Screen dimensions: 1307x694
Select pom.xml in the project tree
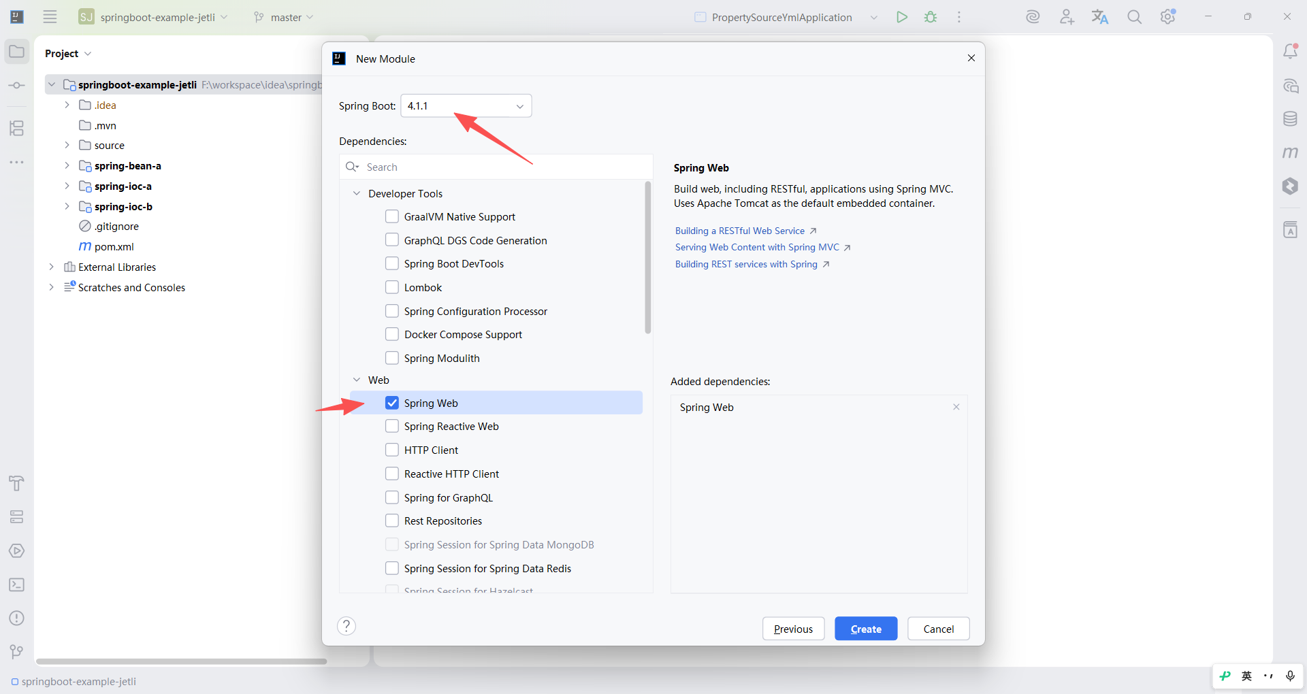(114, 246)
